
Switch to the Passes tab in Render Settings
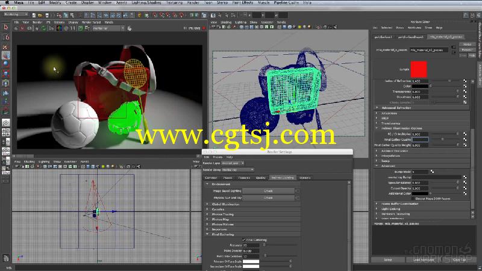pyautogui.click(x=228, y=178)
